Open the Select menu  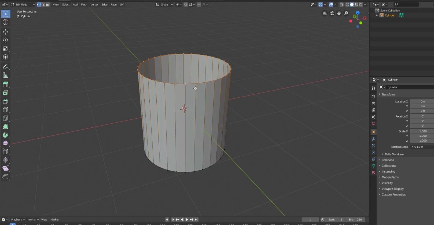(x=66, y=5)
